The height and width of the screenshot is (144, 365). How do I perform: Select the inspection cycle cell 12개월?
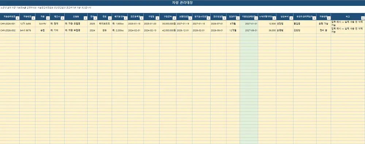click(x=233, y=31)
